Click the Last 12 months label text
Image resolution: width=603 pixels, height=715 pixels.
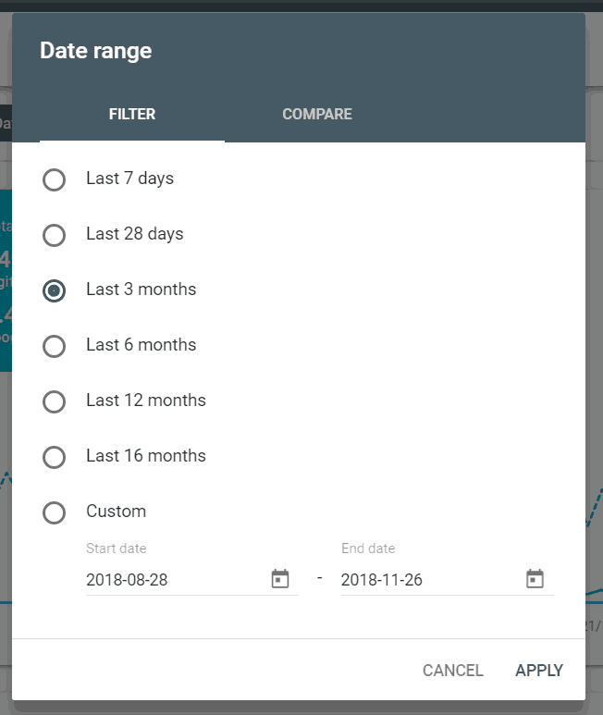(146, 401)
